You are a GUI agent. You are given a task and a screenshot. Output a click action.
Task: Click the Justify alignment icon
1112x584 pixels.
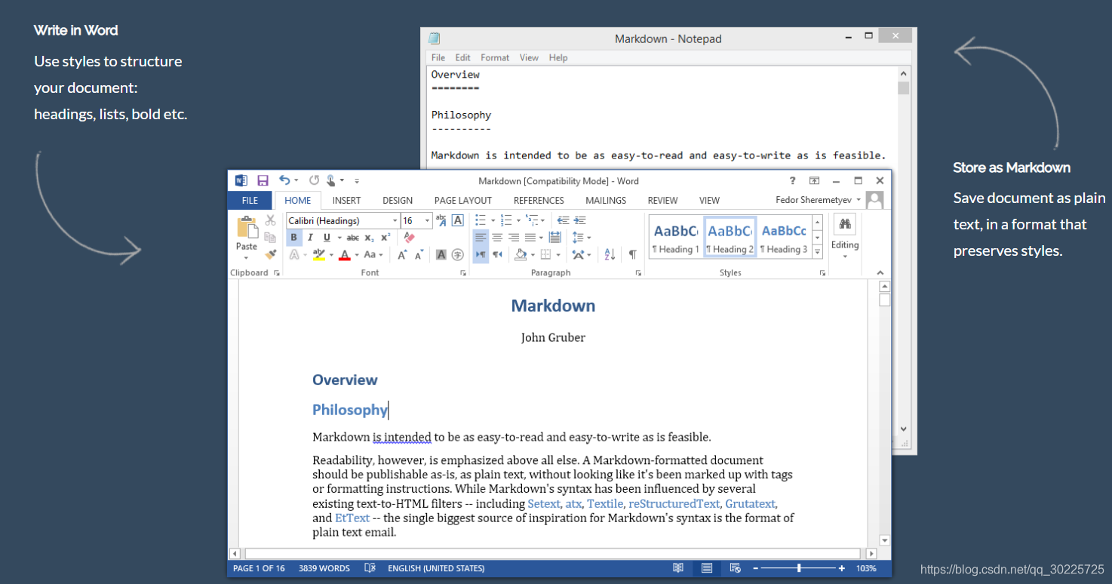click(x=530, y=238)
